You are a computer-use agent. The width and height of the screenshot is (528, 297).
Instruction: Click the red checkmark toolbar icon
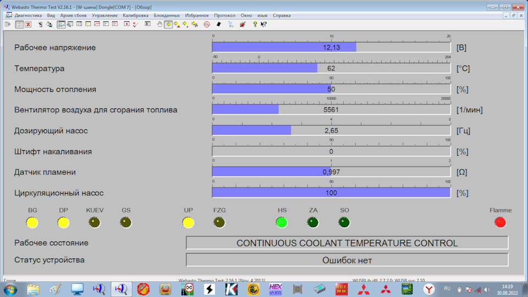pyautogui.click(x=135, y=24)
